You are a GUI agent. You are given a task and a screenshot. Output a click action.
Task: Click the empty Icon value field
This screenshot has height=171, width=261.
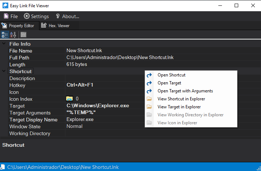pos(105,92)
